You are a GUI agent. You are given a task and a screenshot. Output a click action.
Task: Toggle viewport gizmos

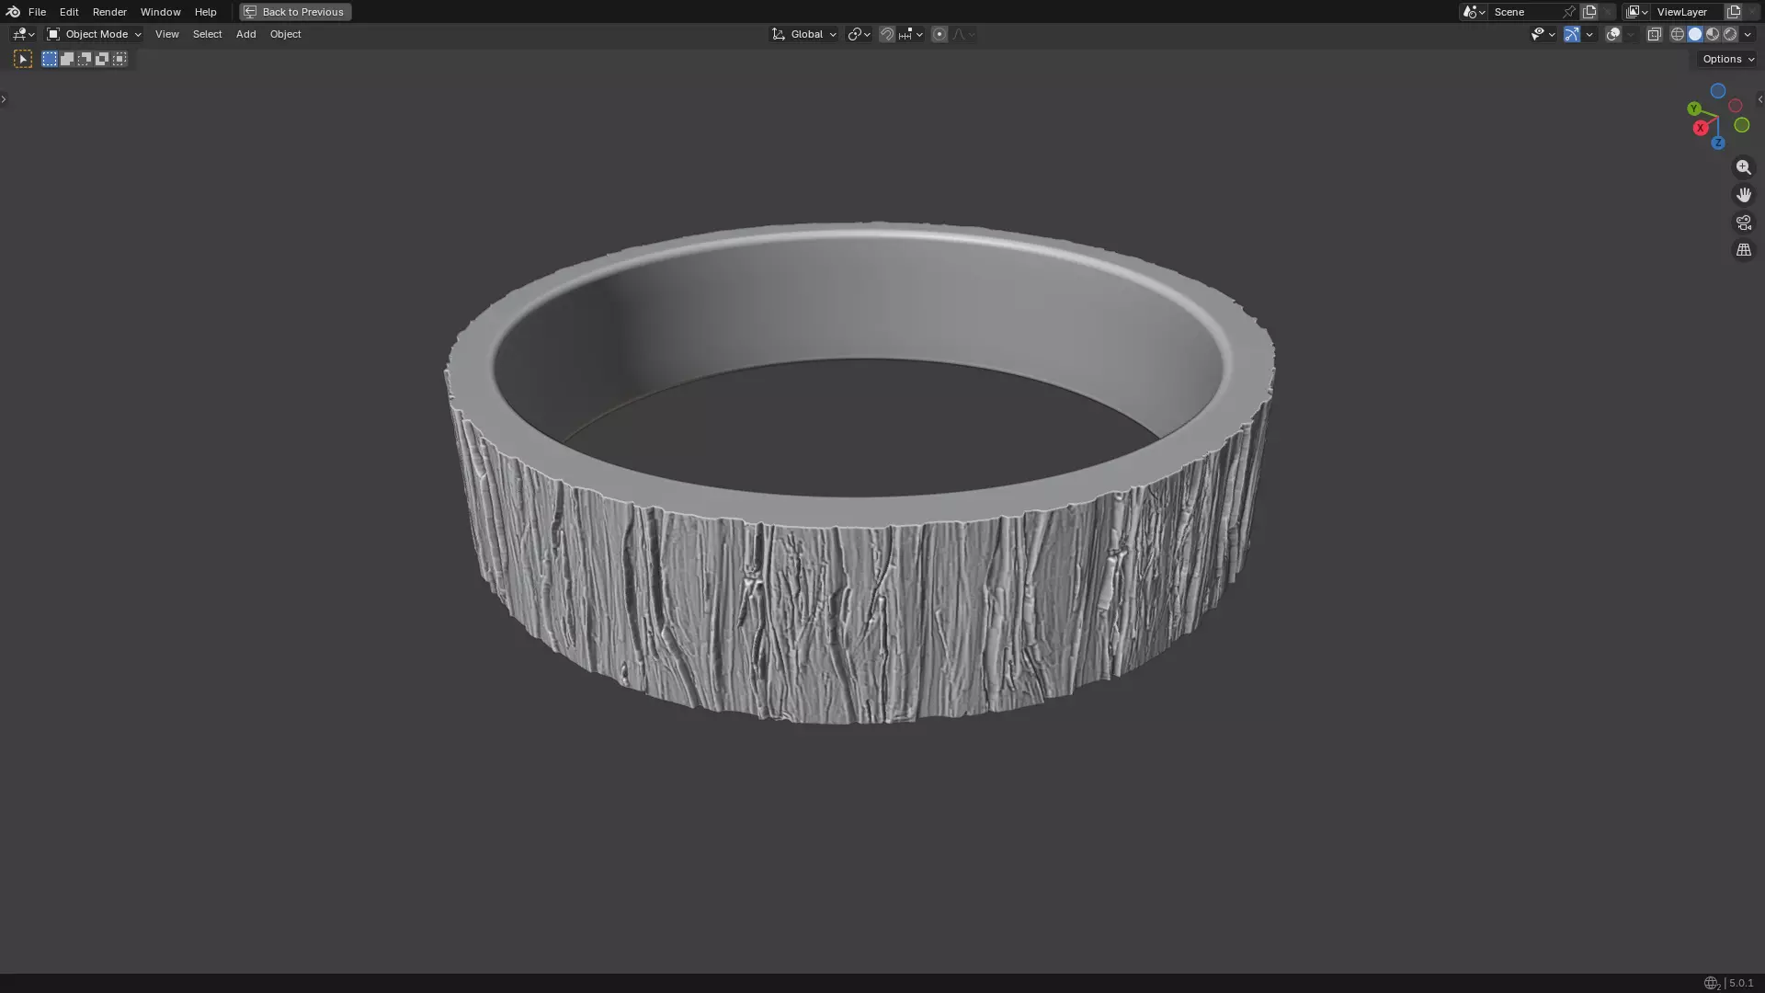point(1572,34)
